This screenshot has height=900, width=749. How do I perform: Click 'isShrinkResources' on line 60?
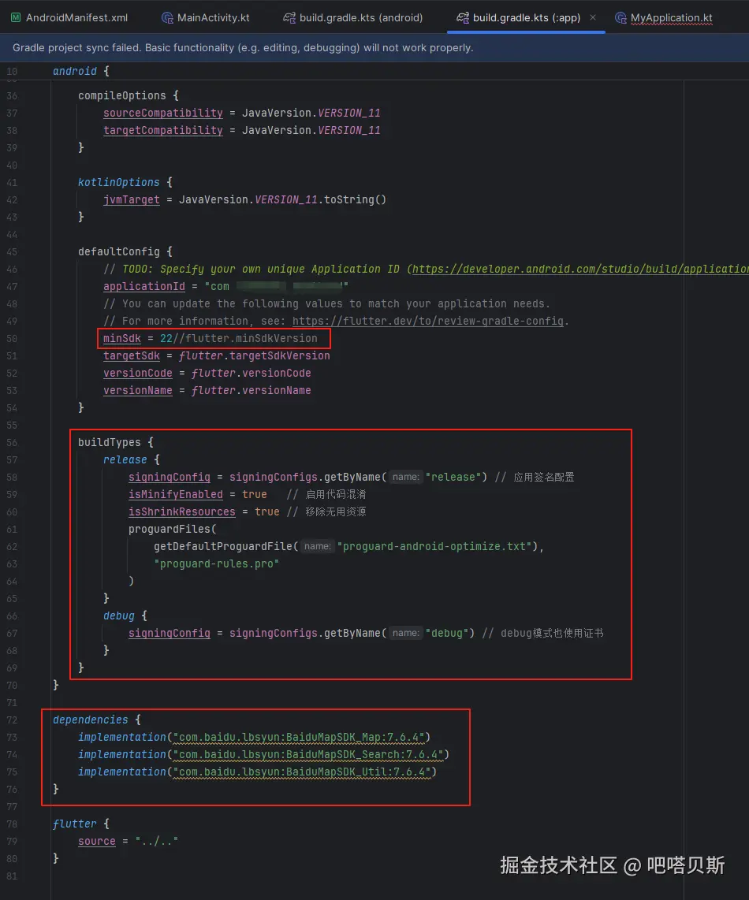click(182, 511)
